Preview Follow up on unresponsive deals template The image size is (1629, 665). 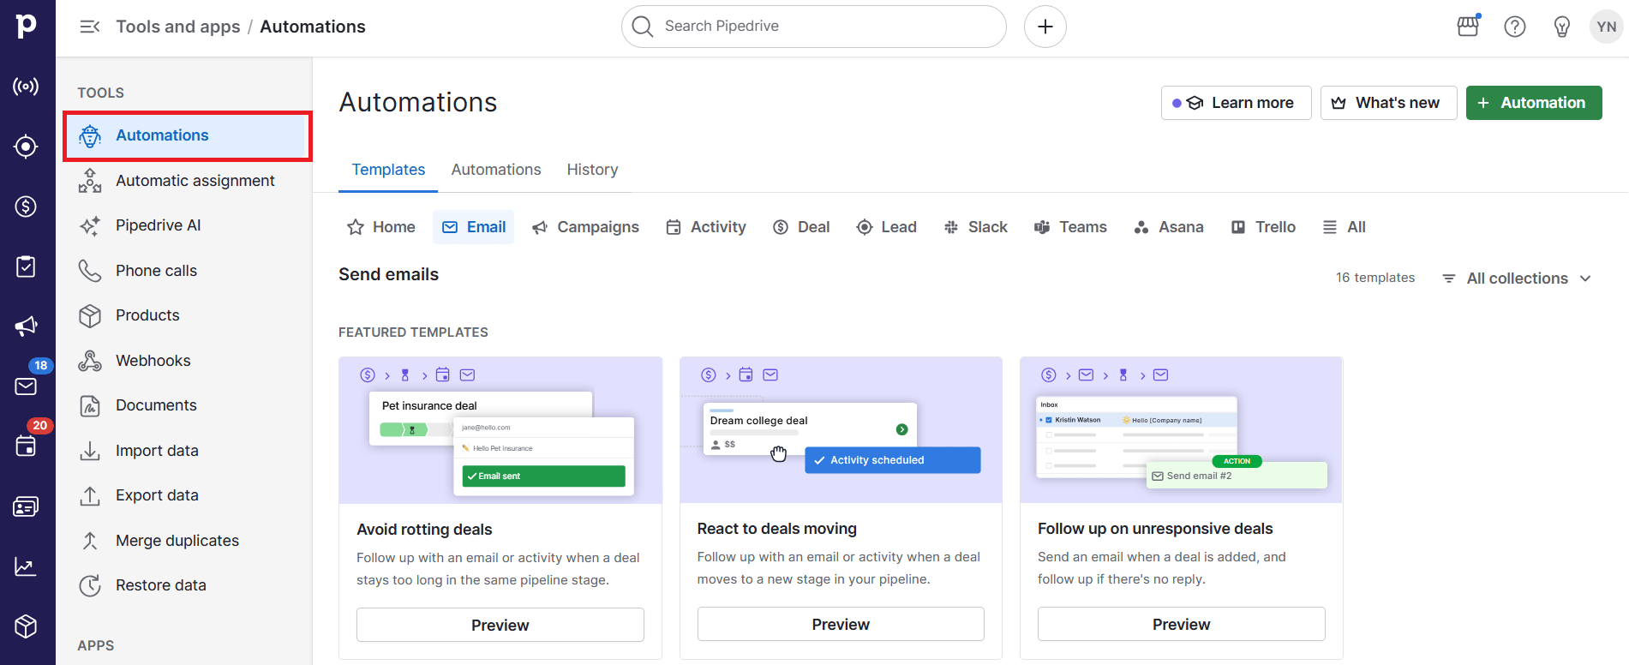[x=1181, y=624]
